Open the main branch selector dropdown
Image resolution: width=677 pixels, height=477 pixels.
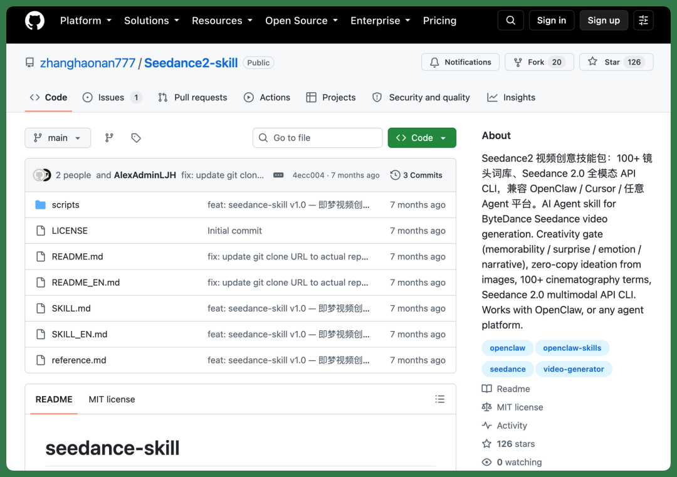click(58, 138)
